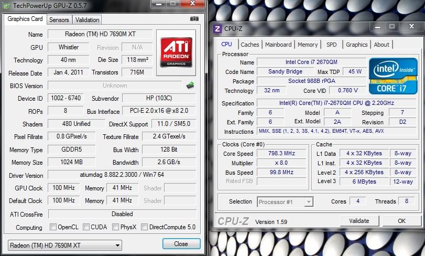Toggle the PhysX checkbox
425x256 pixels.
pos(115,227)
